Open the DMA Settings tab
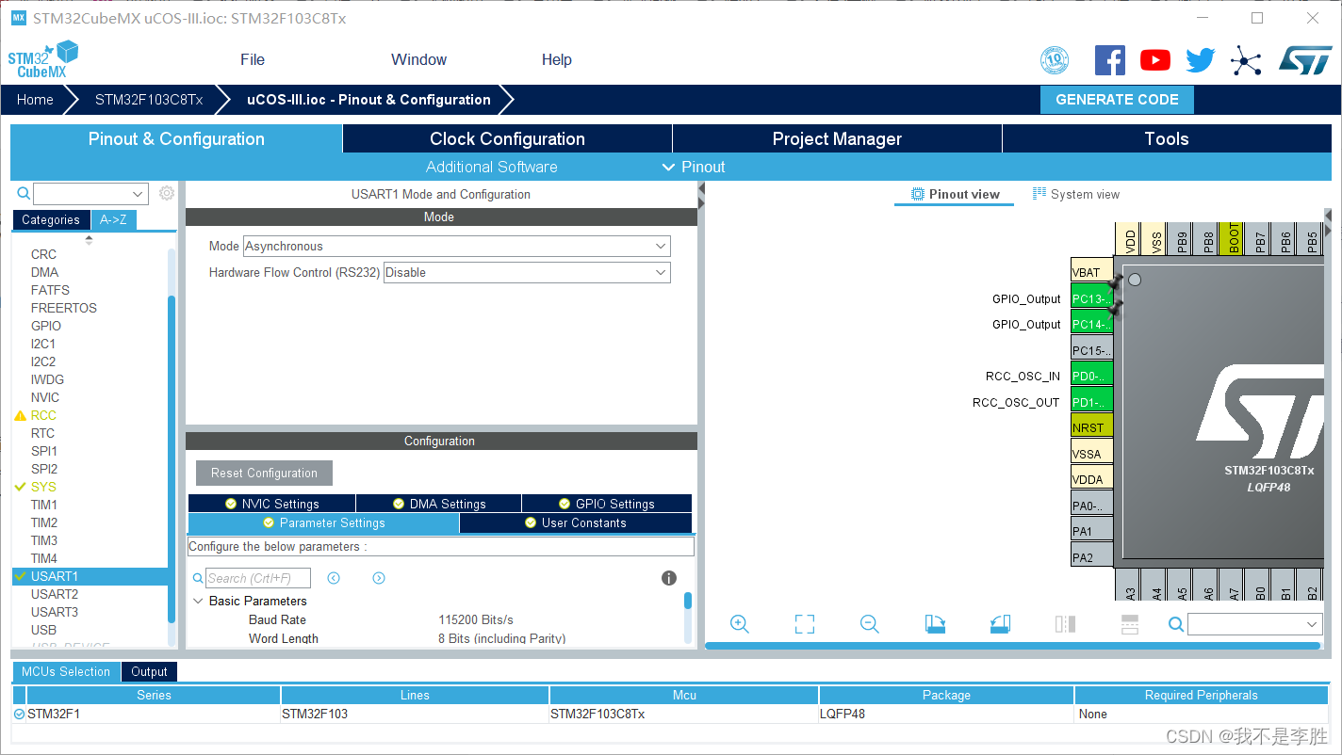Screen dimensions: 1342x755 pos(438,504)
